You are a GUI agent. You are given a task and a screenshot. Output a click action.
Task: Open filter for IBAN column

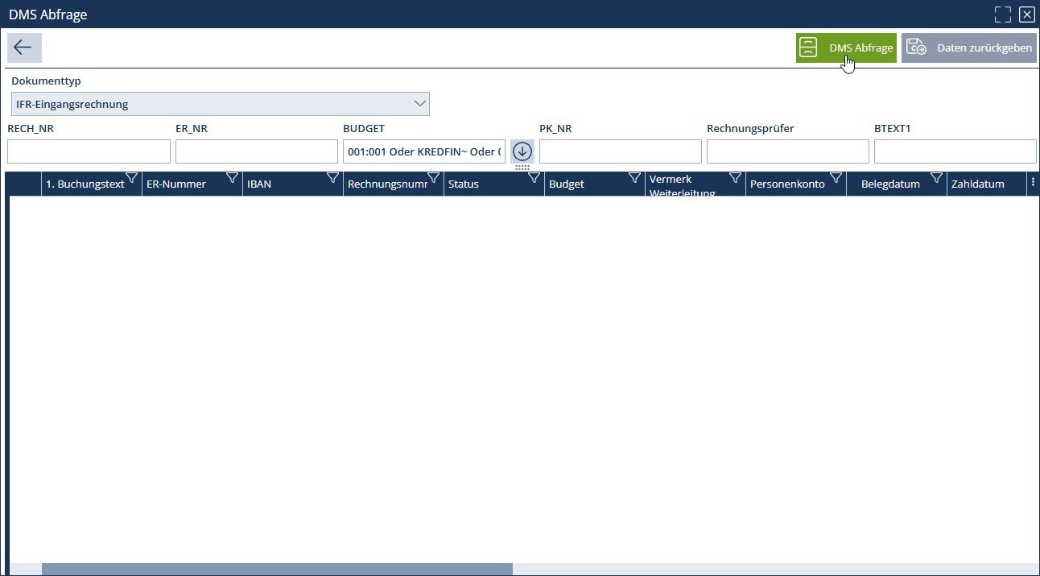pos(333,178)
